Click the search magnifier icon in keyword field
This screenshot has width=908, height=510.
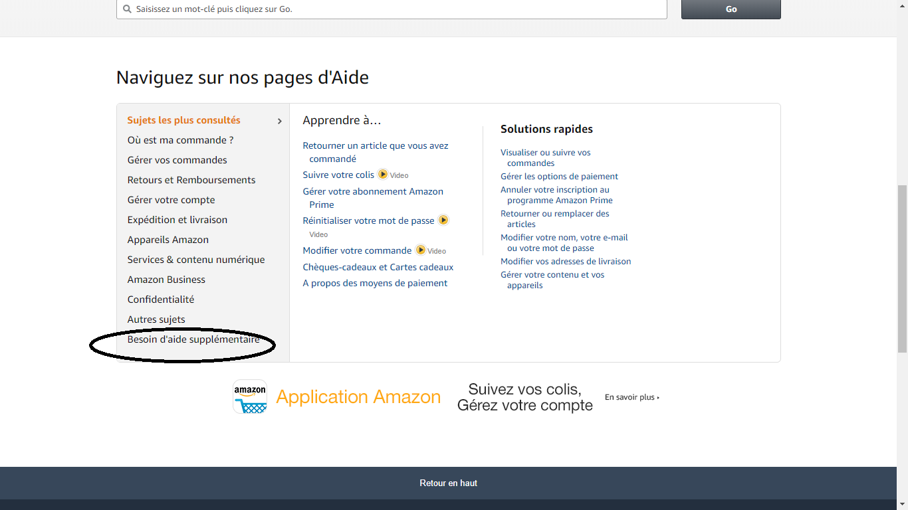(127, 9)
